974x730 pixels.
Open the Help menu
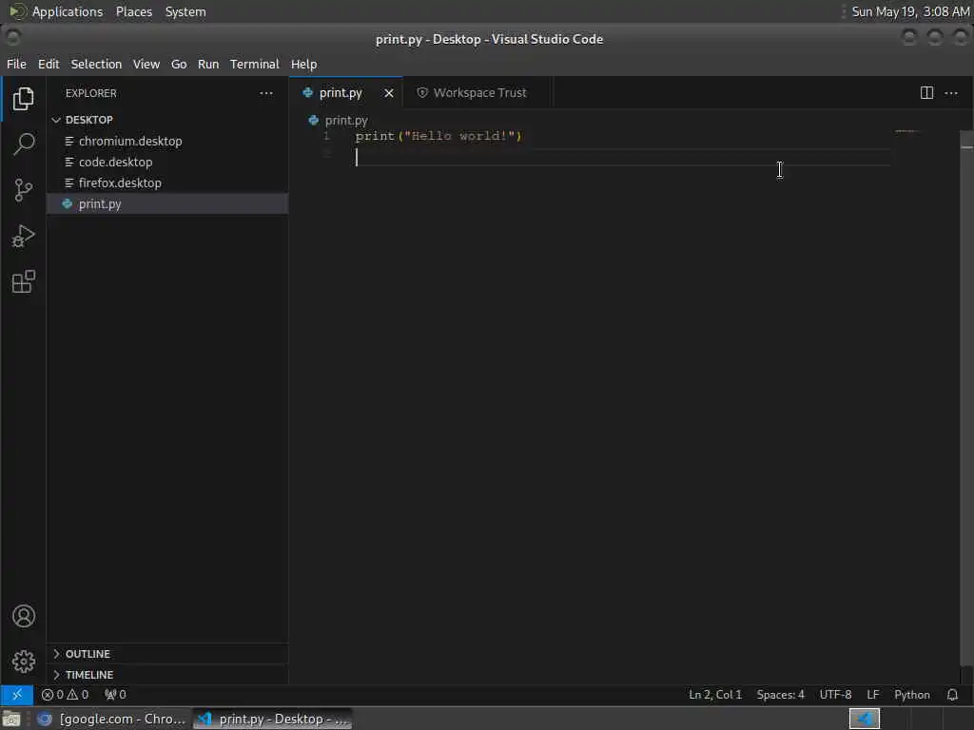point(303,64)
